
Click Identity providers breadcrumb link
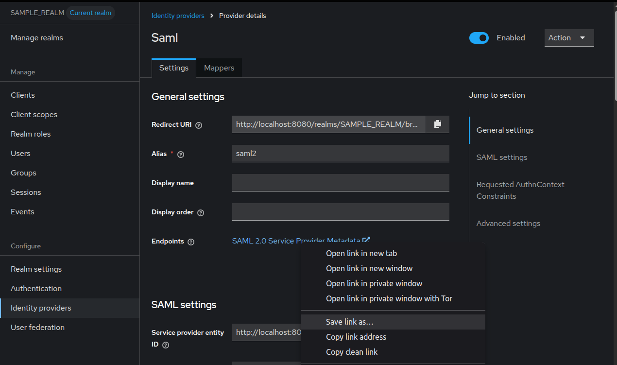click(178, 16)
